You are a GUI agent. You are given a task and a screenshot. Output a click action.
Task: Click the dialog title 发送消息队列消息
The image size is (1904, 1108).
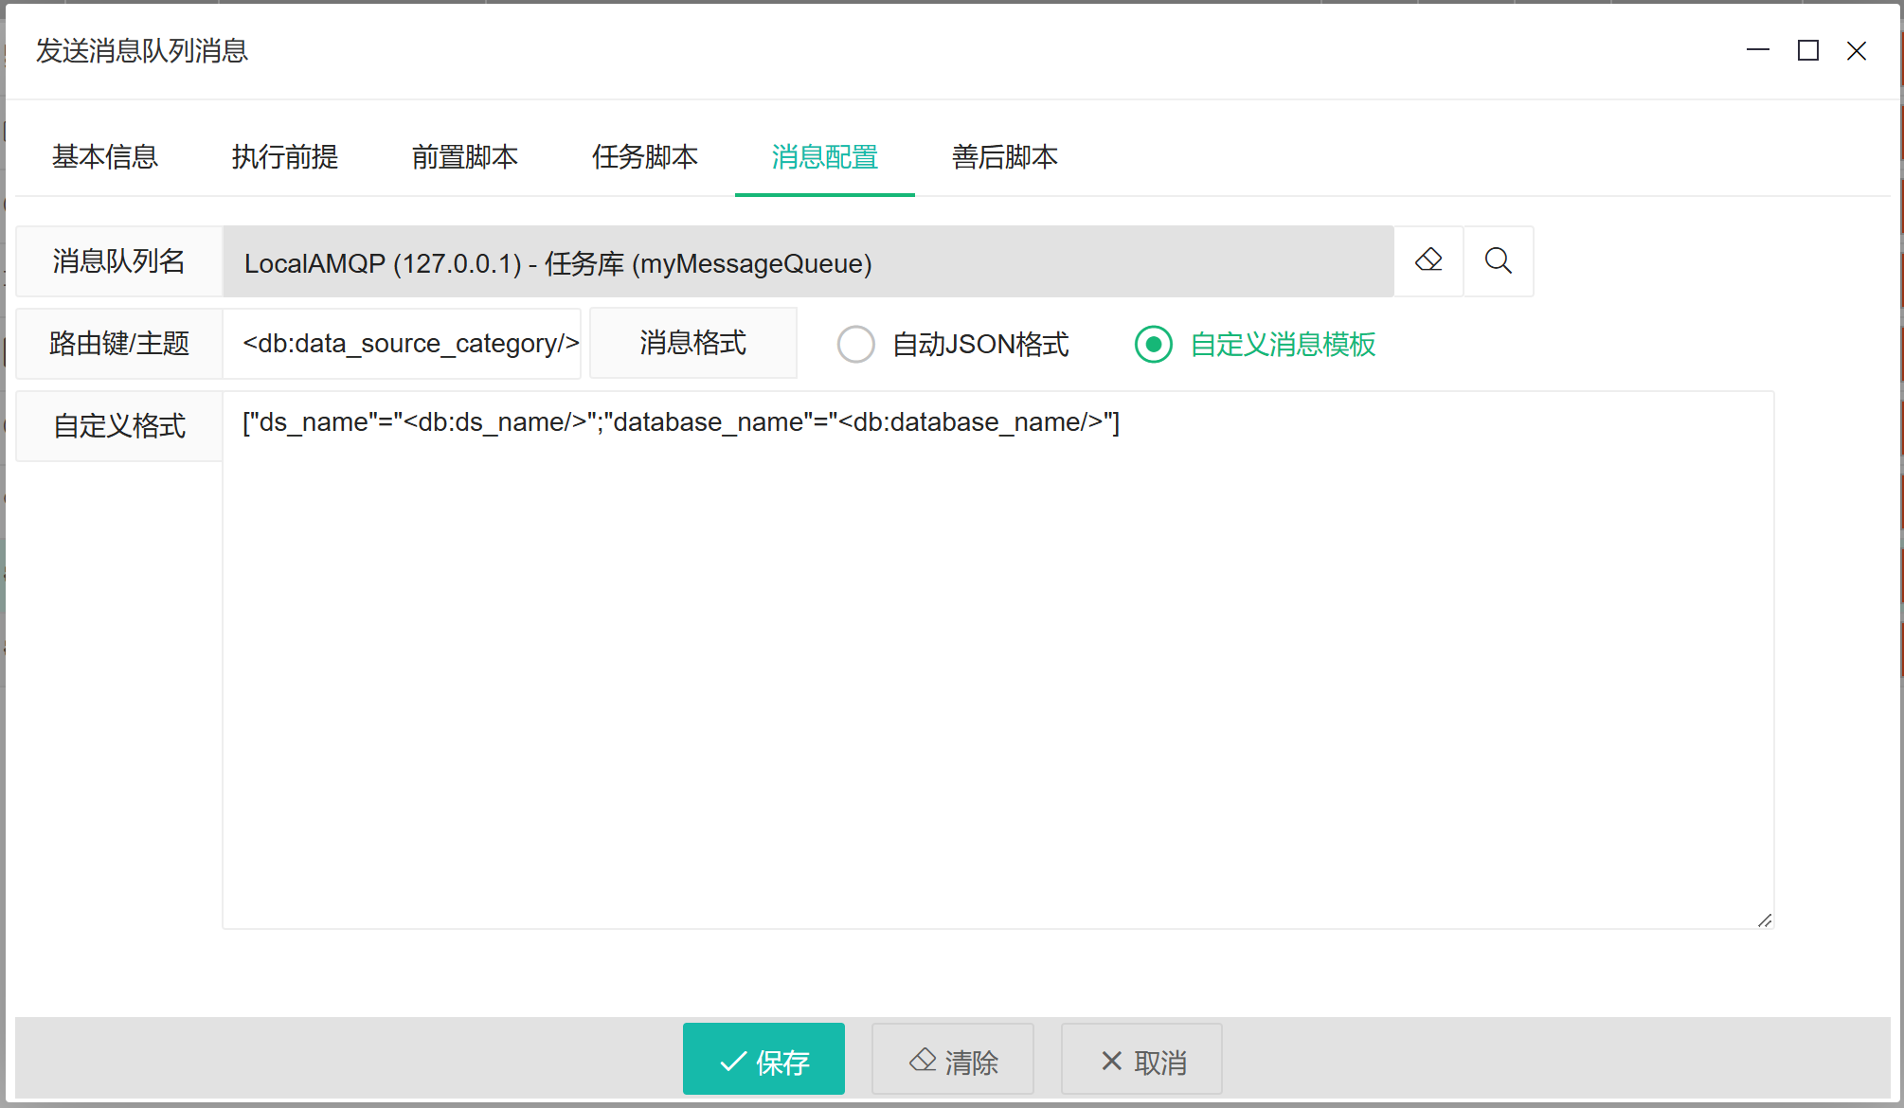[x=142, y=50]
